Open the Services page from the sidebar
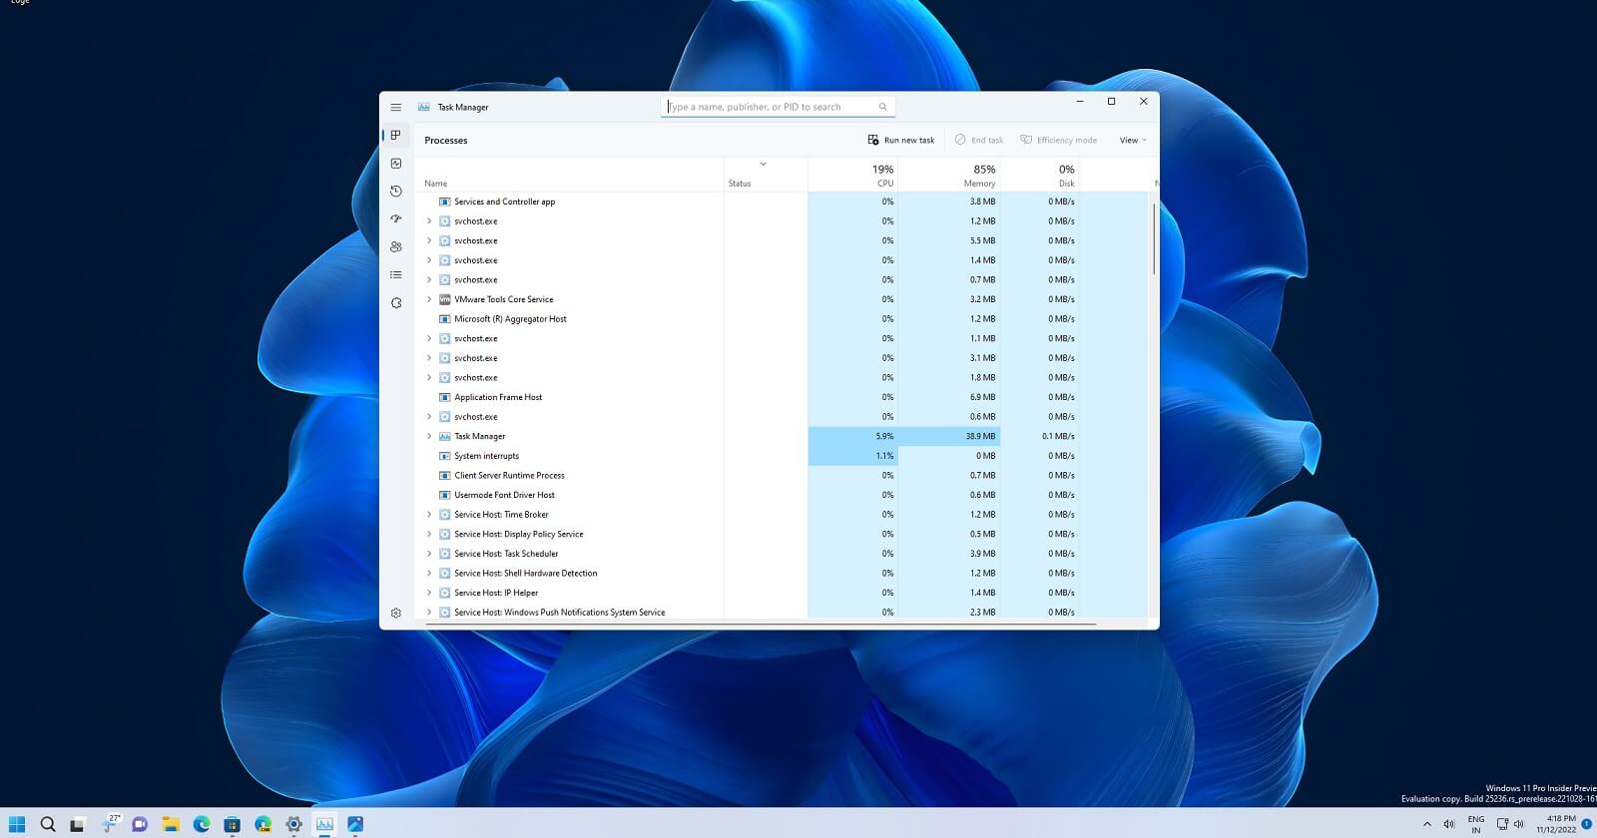 coord(396,302)
